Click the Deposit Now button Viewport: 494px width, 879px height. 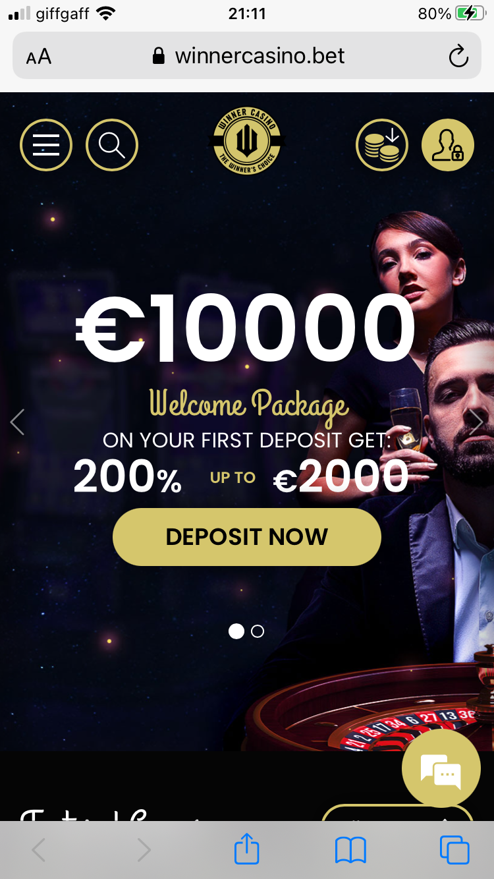point(247,537)
